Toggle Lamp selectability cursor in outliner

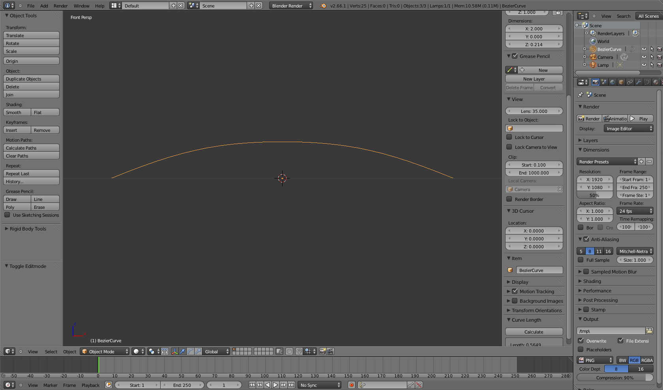click(652, 65)
